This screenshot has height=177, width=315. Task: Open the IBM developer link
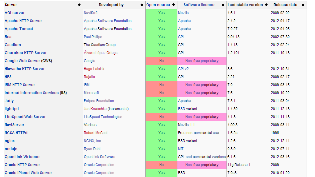[x=87, y=85]
